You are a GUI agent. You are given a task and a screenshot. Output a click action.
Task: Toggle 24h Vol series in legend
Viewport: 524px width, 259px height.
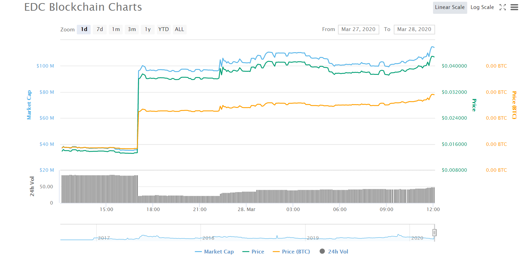click(x=334, y=251)
